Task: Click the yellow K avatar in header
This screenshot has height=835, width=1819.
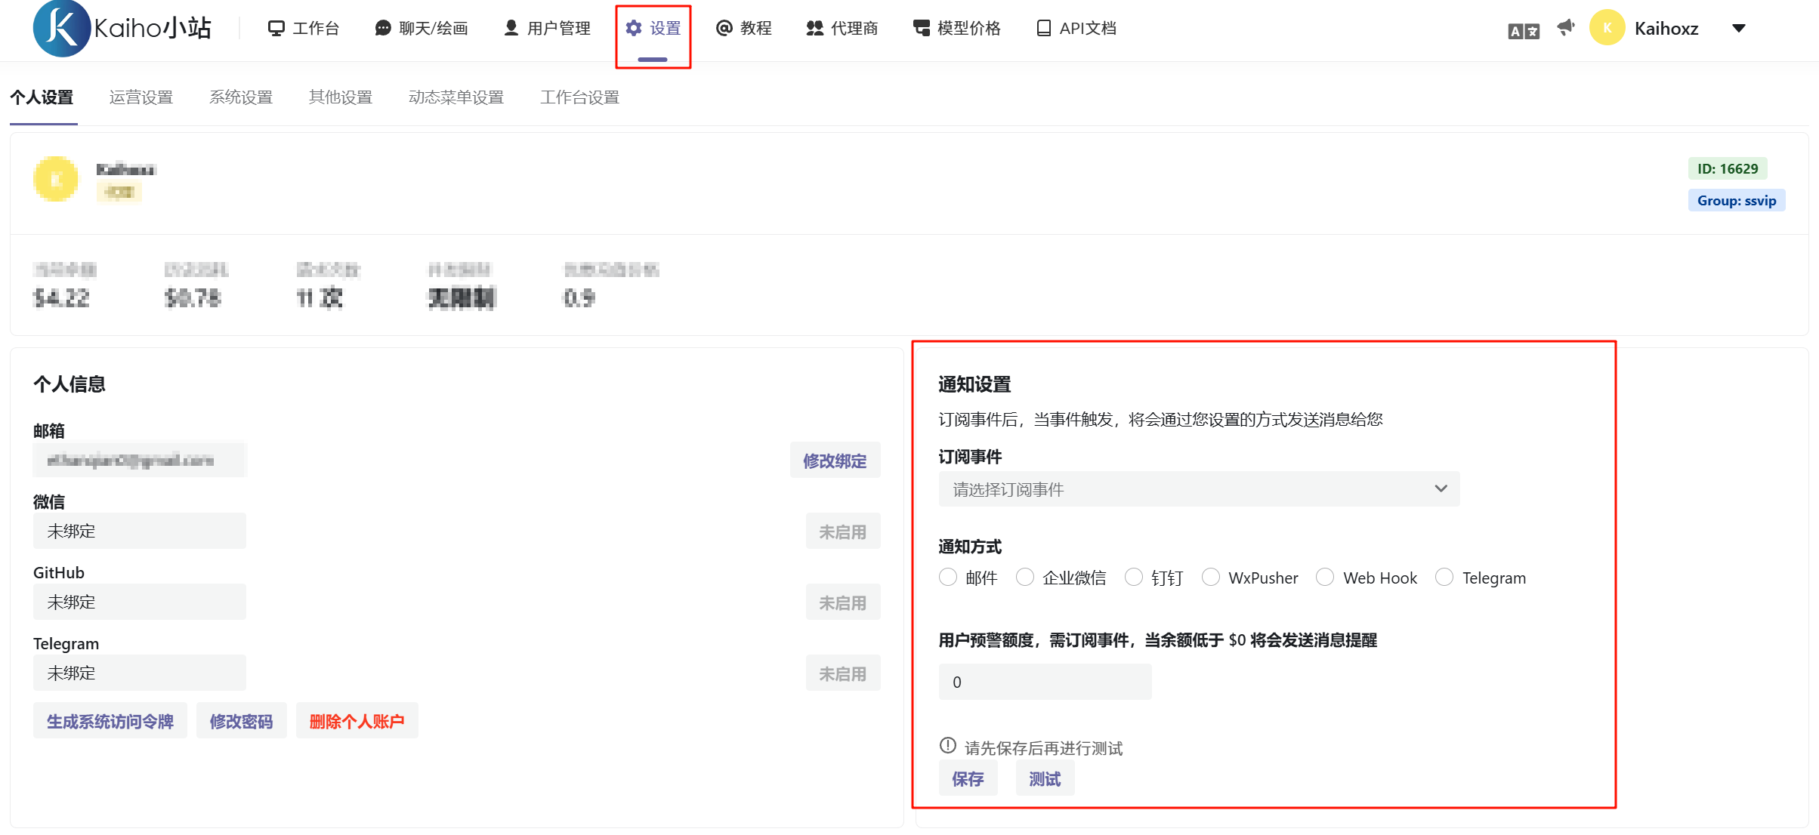Action: point(1607,29)
